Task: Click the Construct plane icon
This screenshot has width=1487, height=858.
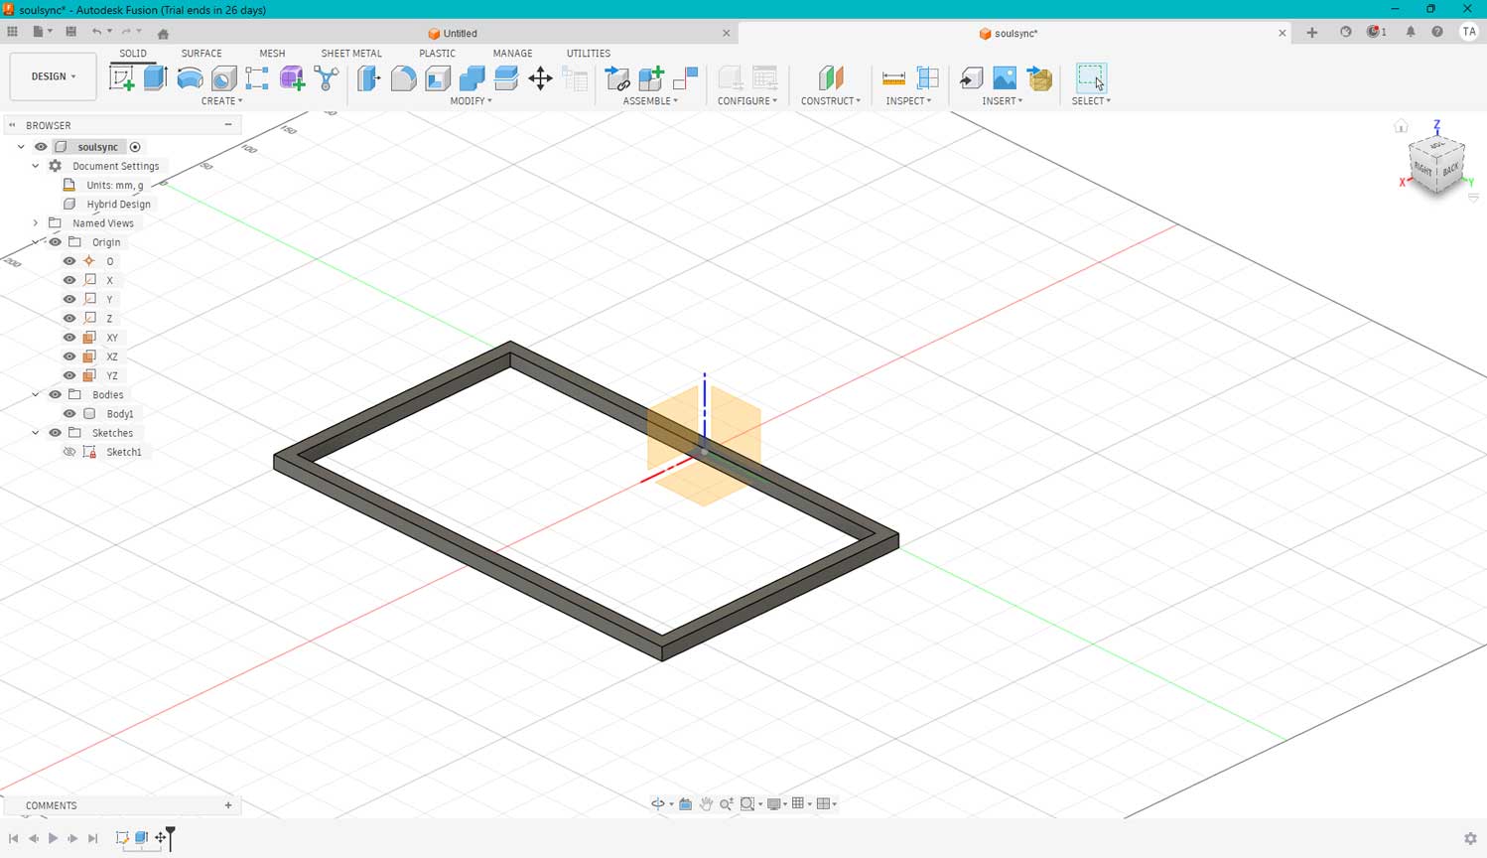Action: [831, 78]
